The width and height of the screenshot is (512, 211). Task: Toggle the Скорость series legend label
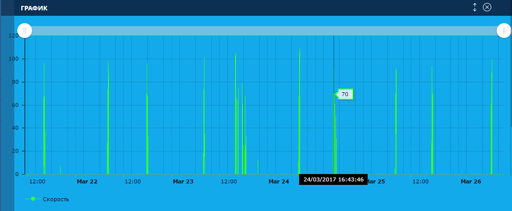[56, 199]
